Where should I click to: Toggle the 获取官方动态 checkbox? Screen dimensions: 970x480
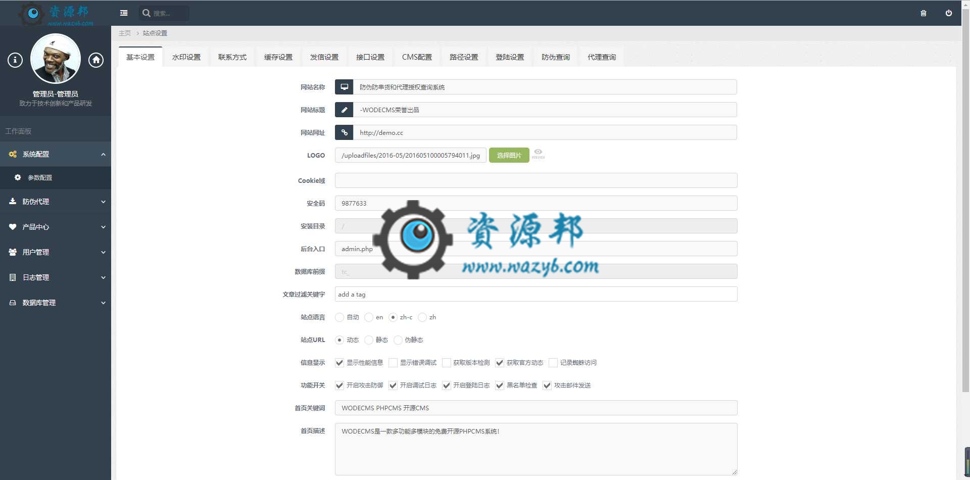click(x=500, y=363)
